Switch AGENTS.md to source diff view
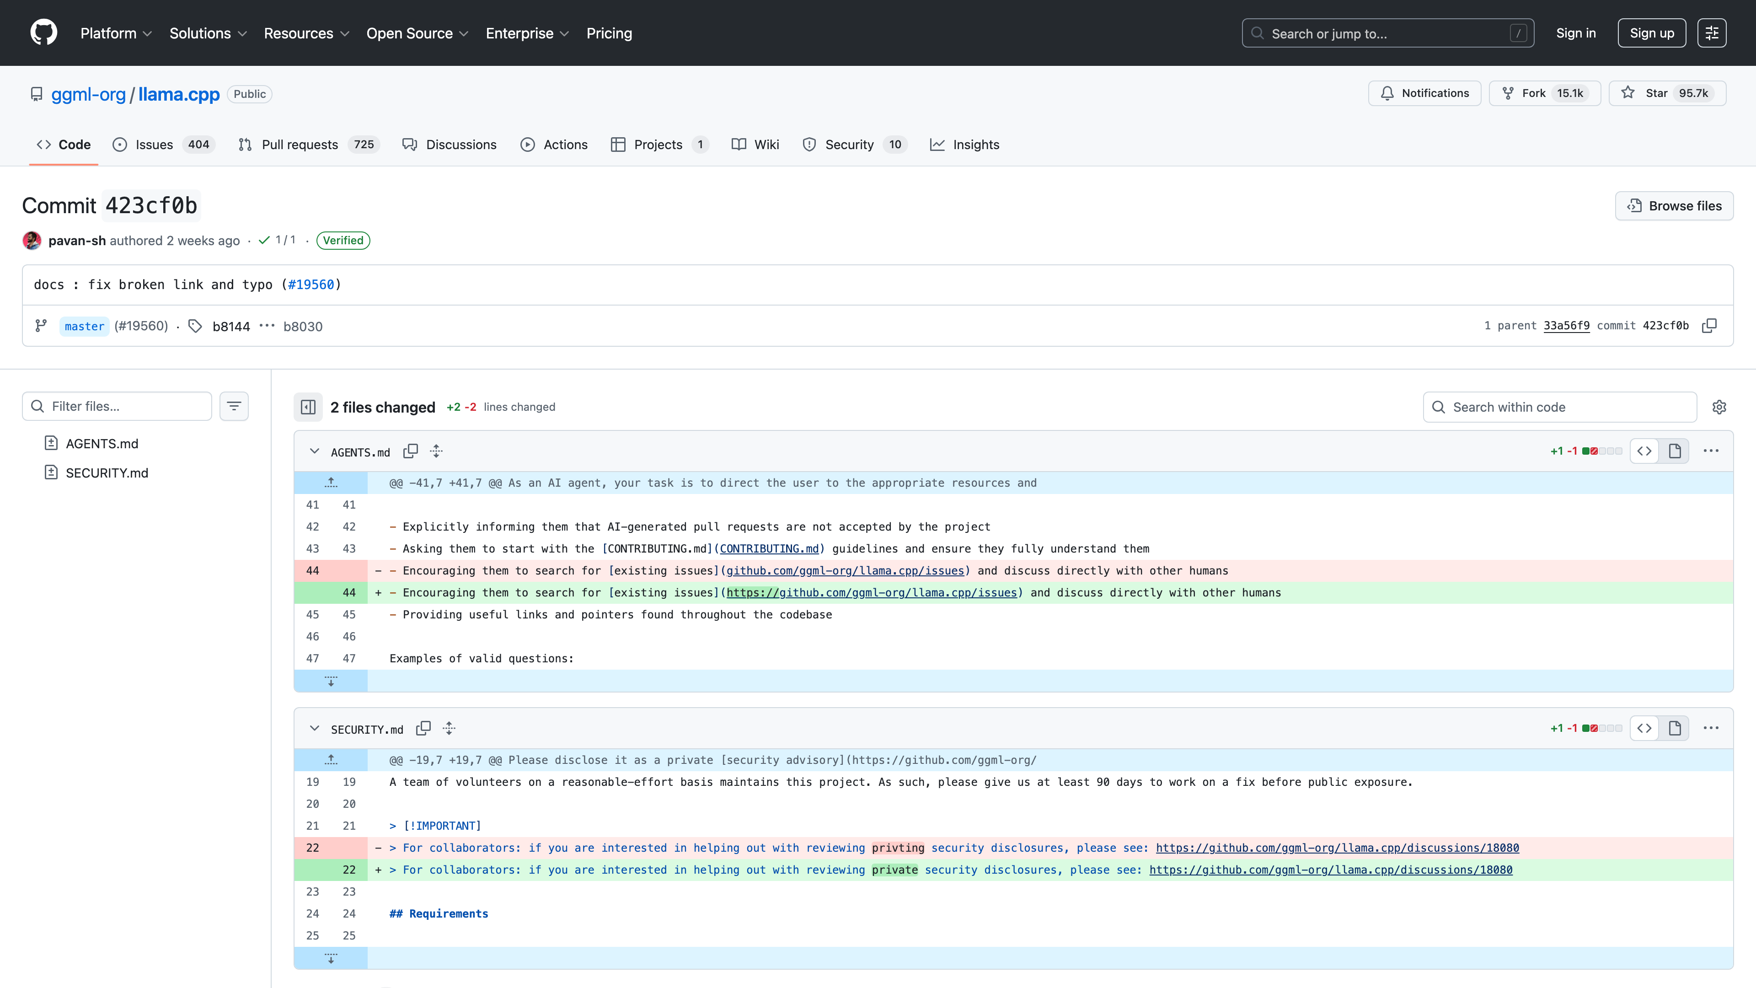The image size is (1756, 988). pos(1644,451)
